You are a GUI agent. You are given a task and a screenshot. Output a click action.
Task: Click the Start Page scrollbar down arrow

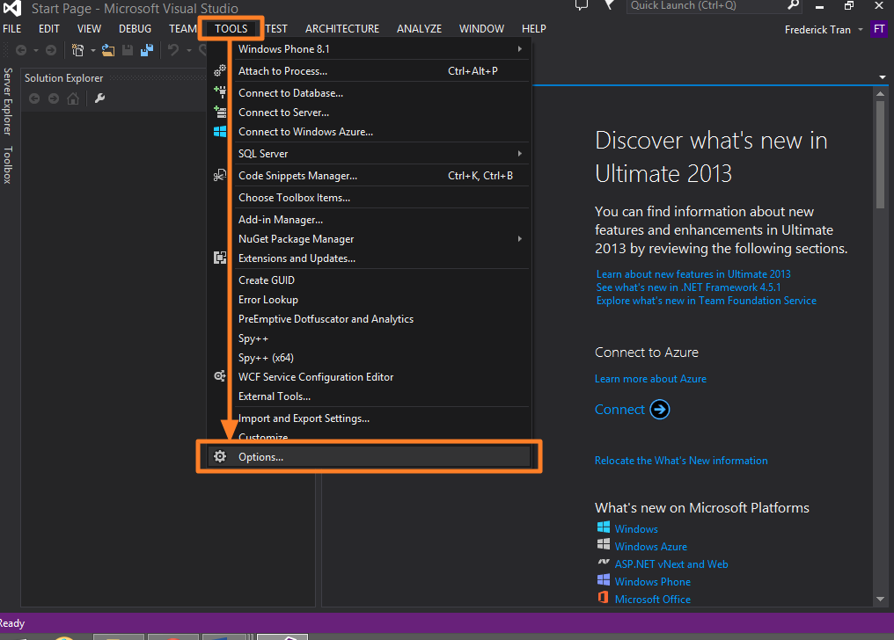tap(880, 599)
